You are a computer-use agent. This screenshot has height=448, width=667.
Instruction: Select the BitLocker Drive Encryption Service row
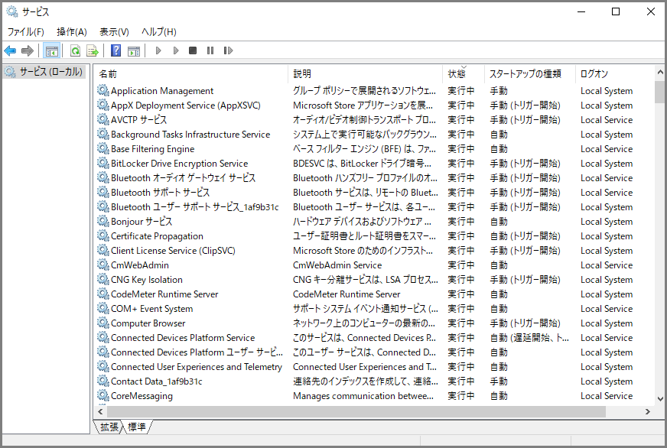click(x=374, y=163)
